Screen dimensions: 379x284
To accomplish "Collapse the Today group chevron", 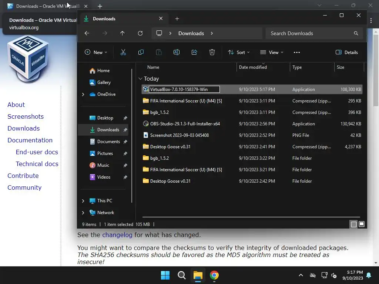I will click(140, 79).
